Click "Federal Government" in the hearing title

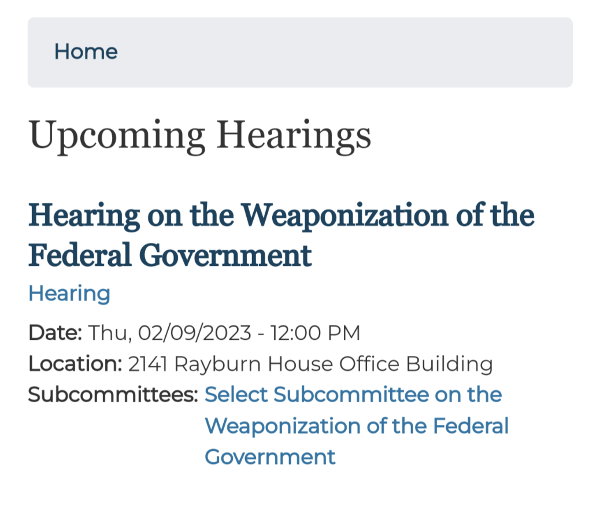point(170,255)
